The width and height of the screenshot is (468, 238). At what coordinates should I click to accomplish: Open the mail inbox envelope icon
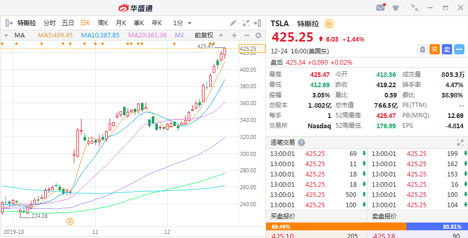coord(380,8)
